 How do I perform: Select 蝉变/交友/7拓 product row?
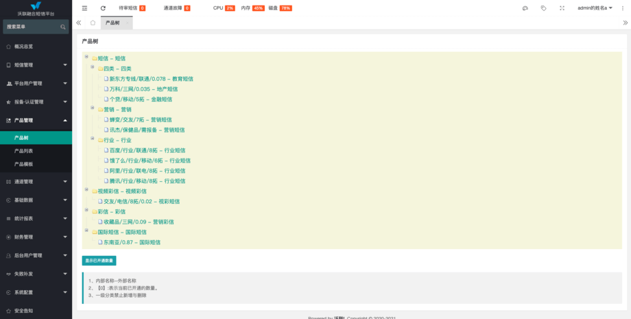point(138,120)
